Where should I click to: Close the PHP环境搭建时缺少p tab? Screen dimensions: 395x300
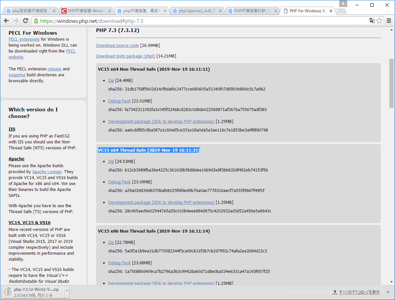(276, 11)
